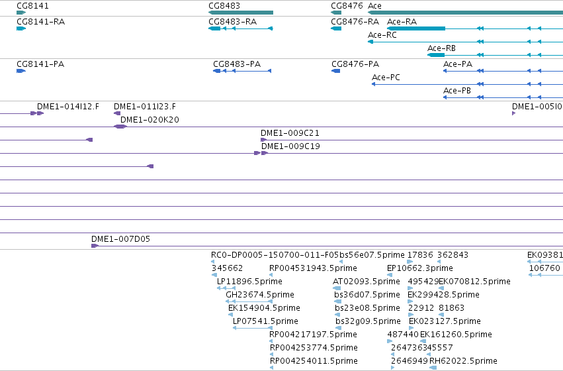Open the DME1-005I0 clone label

click(537, 107)
